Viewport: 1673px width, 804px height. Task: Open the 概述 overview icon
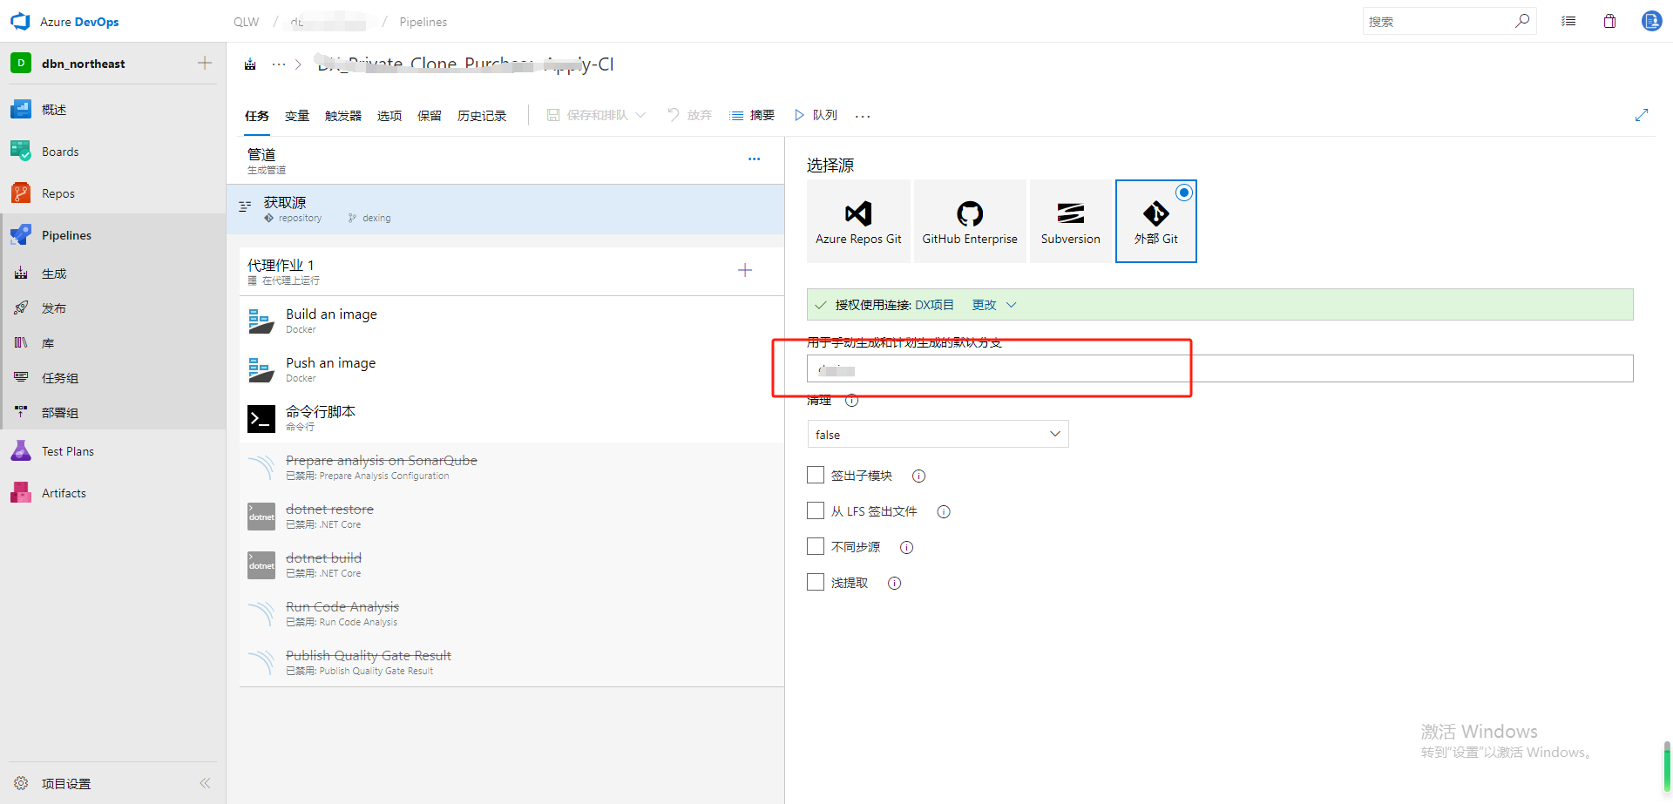click(x=21, y=109)
